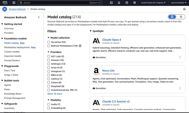The width and height of the screenshot is (189, 113).
Task: Open the Claude Opus 4 three-dot menu
Action: (x=180, y=57)
